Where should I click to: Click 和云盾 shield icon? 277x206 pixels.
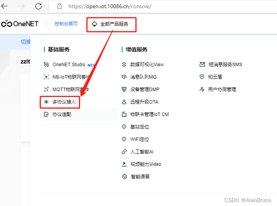tap(202, 77)
